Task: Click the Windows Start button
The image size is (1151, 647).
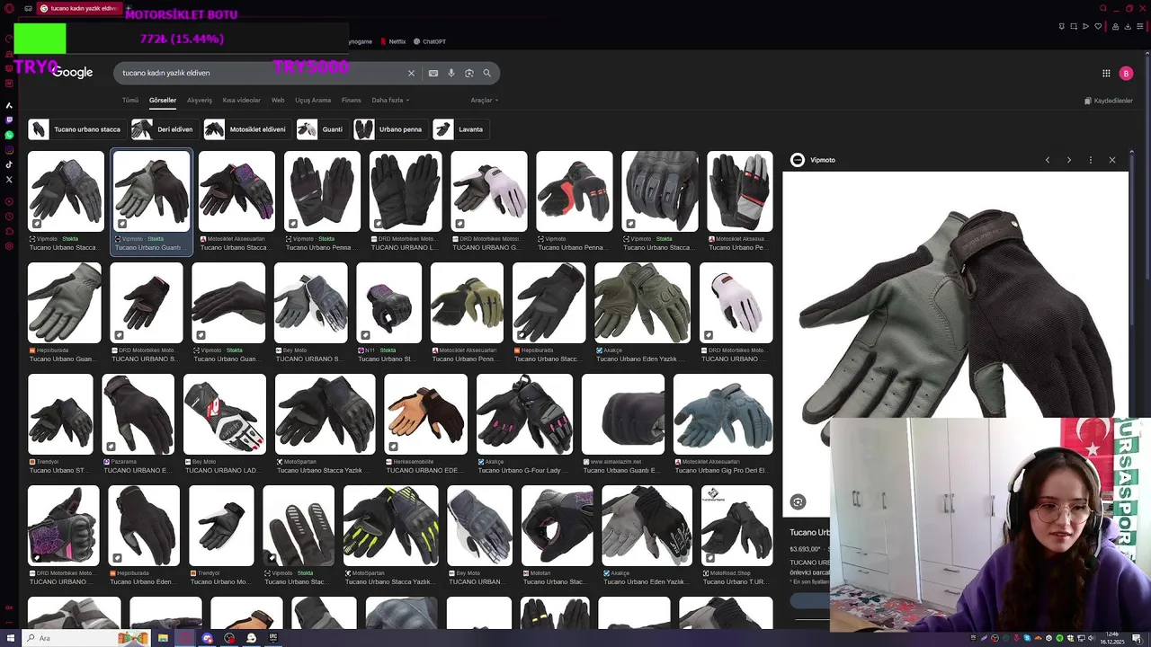Action: click(9, 638)
